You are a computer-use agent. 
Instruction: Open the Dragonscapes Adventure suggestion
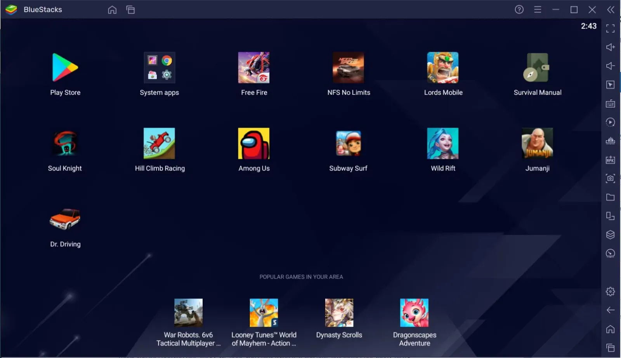[x=415, y=313]
